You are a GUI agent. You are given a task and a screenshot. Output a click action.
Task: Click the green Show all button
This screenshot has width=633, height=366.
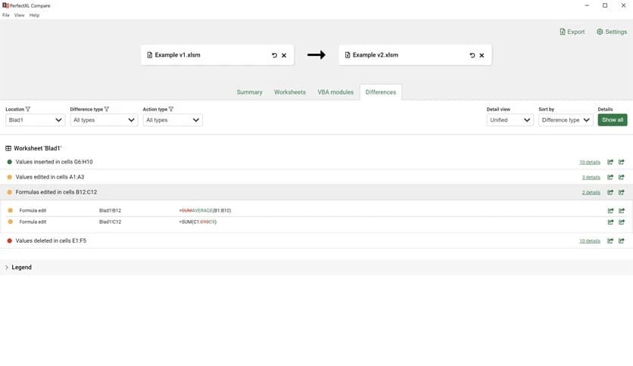[x=613, y=119]
